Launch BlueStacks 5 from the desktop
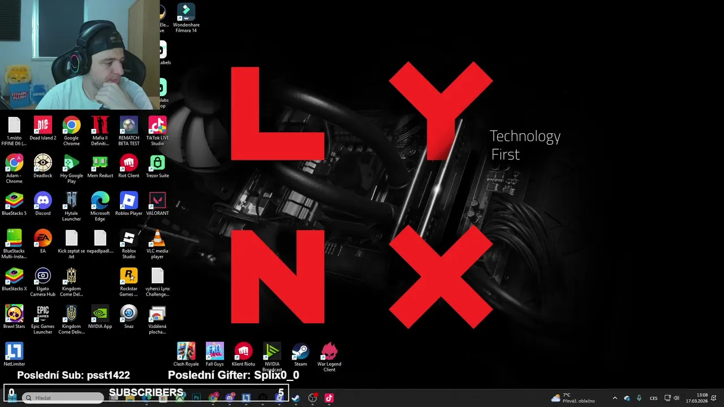Screen dimensions: 724x407 pos(14,204)
